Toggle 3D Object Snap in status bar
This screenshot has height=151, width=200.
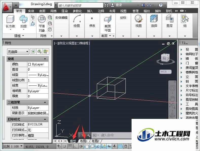coord(92,146)
